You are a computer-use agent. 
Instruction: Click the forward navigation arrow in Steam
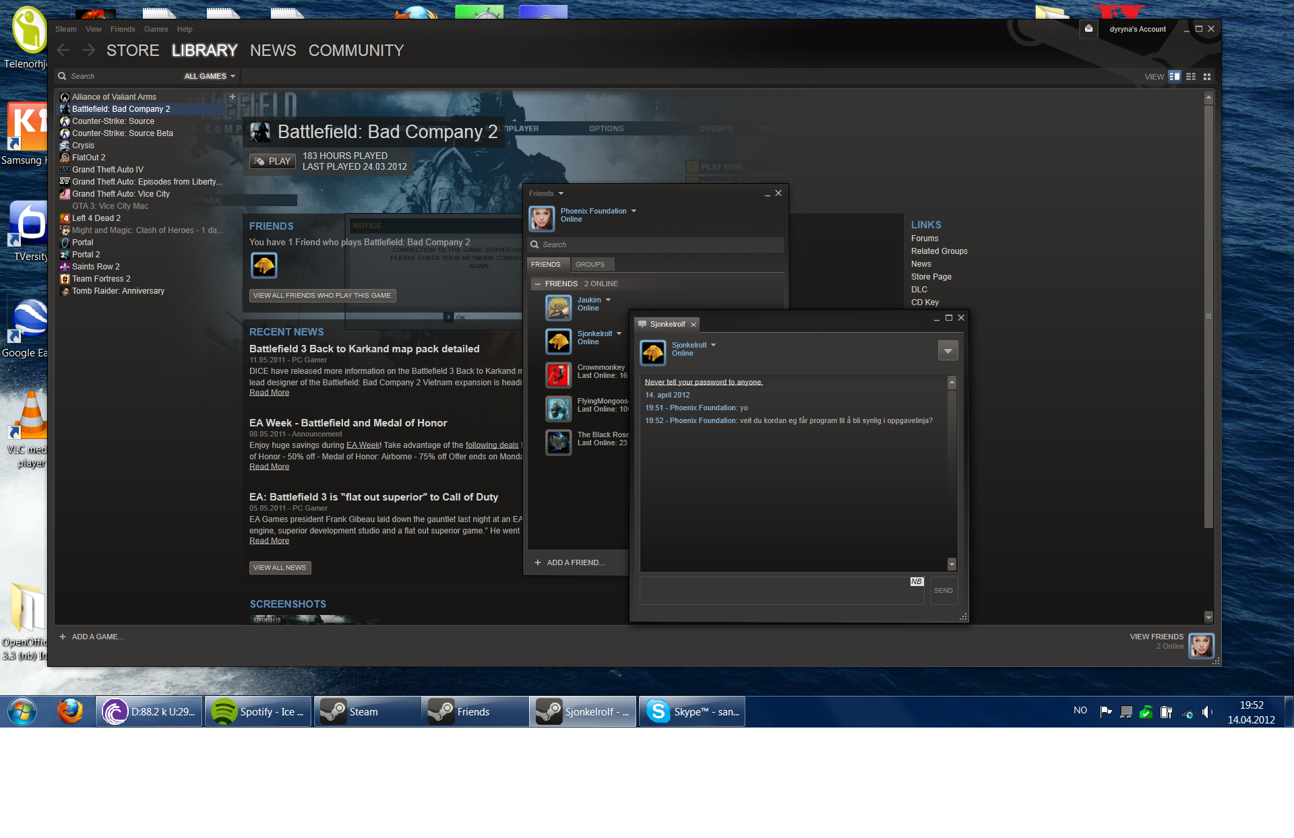88,51
